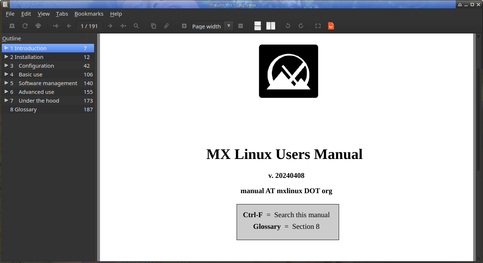The image size is (483, 263).
Task: Expand the 7 Under the hood entry
Action: [6, 100]
